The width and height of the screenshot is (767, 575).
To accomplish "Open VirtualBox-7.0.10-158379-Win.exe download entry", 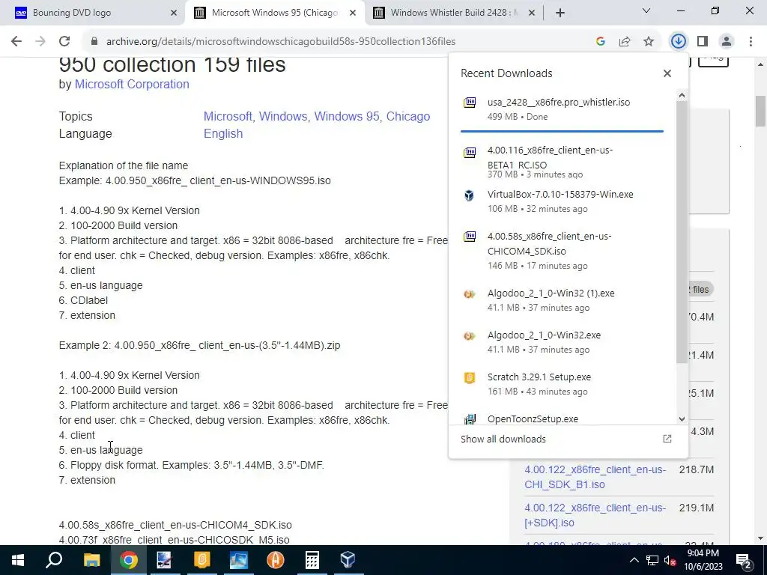I will (x=562, y=201).
